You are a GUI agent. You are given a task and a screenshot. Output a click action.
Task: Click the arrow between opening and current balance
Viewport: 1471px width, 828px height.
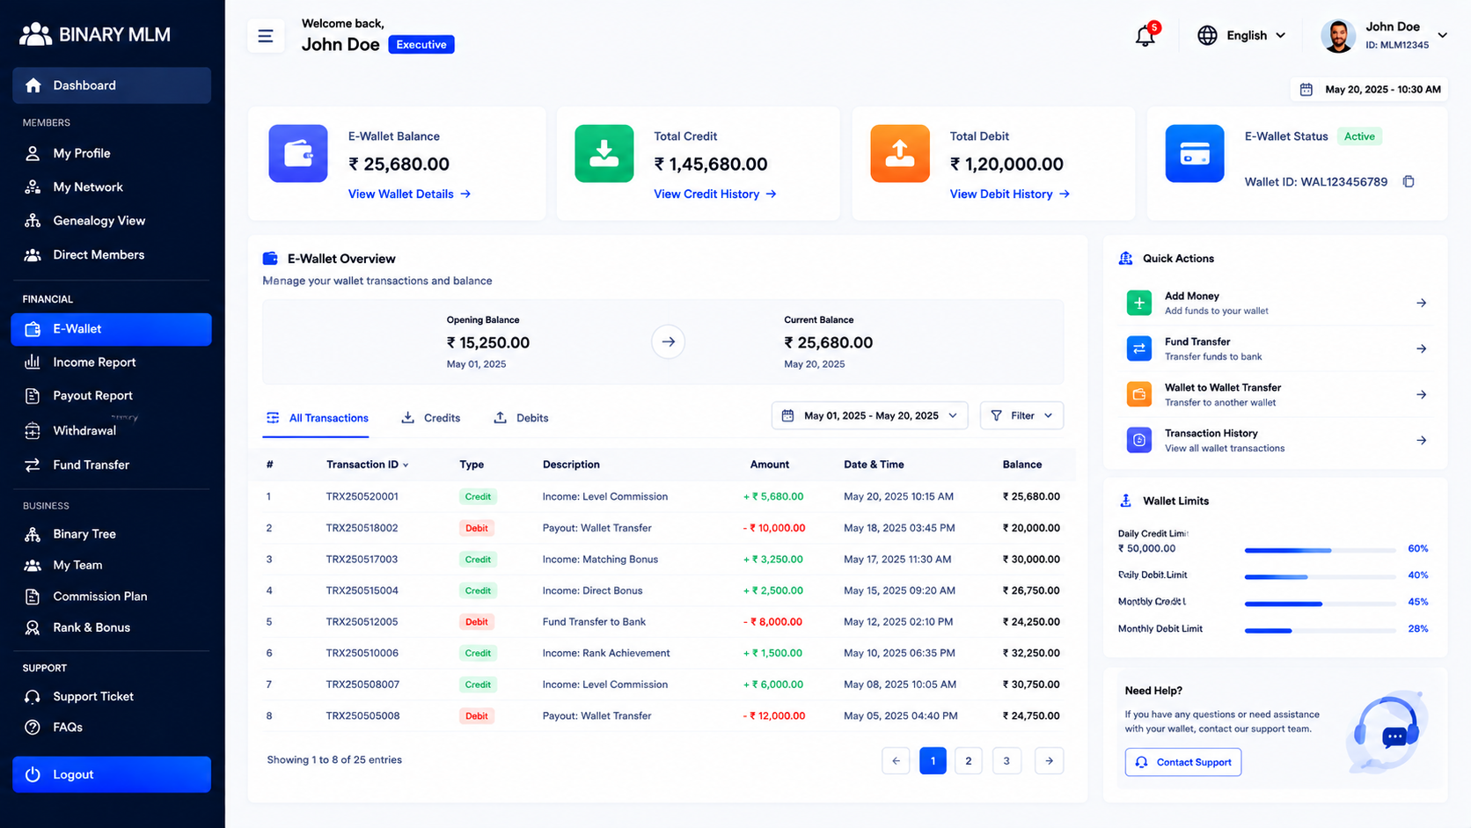669,341
